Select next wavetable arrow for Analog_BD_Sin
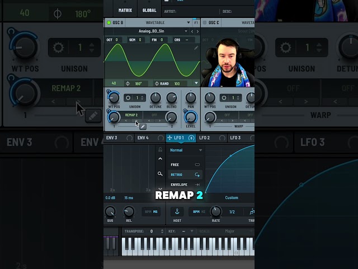The width and height of the screenshot is (358, 269). click(x=197, y=31)
